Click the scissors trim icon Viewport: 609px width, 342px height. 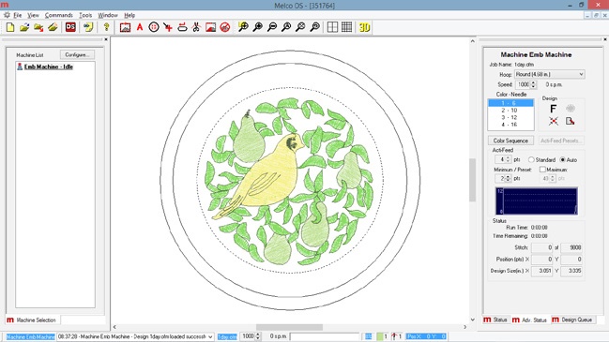(196, 27)
